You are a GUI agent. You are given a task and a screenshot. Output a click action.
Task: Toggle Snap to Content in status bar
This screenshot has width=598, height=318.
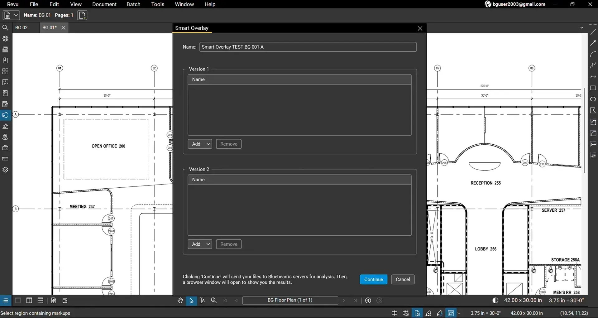[417, 313]
